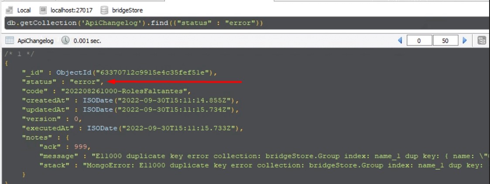Click the batch size field showing 50
Viewport: 490px width, 184px height.
[445, 41]
